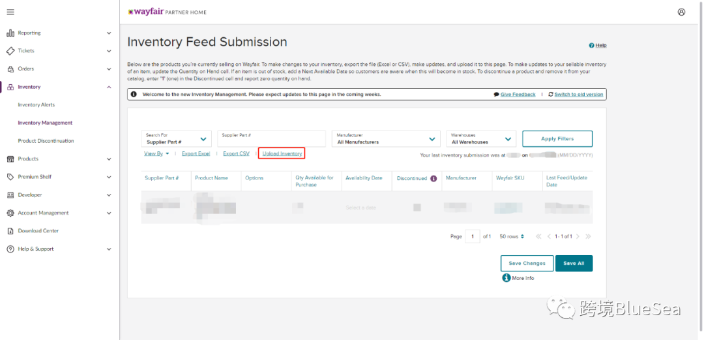The width and height of the screenshot is (704, 340).
Task: Change the 50 rows per page selector
Action: pyautogui.click(x=512, y=236)
